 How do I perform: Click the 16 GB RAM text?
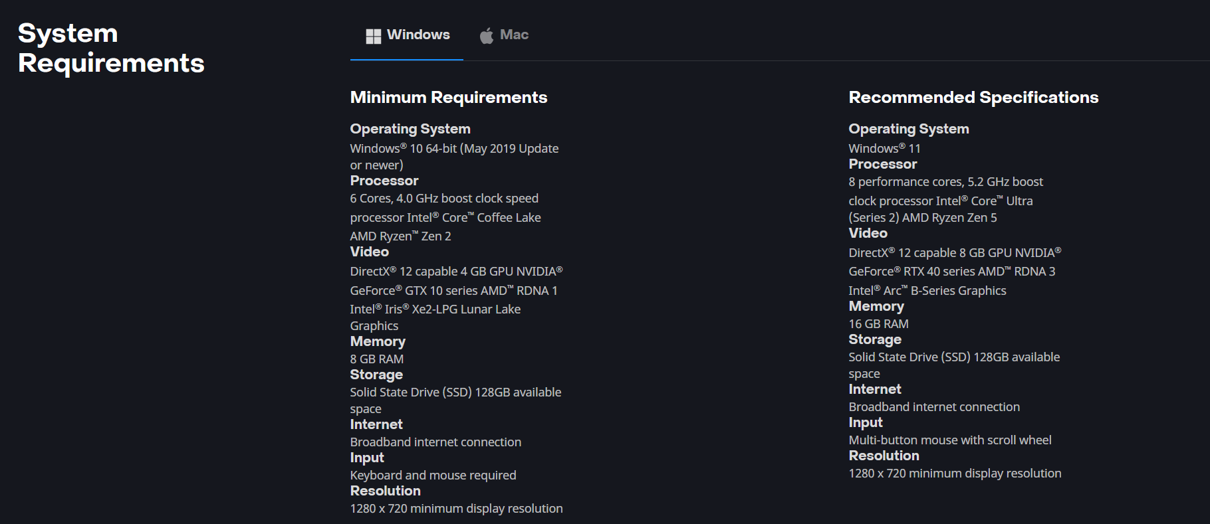tap(878, 323)
